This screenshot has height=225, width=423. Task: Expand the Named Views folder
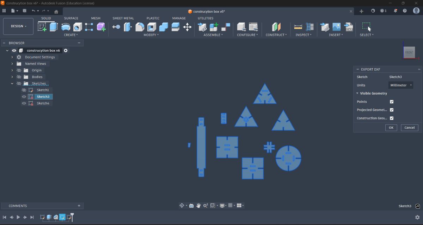pos(12,63)
